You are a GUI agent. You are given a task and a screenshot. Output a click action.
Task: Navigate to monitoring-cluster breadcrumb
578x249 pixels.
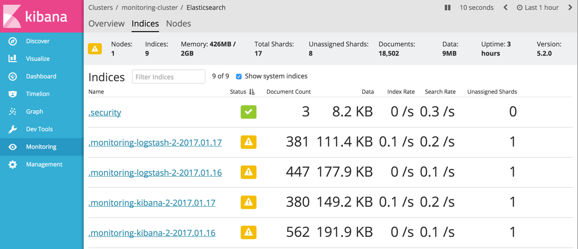coord(150,7)
